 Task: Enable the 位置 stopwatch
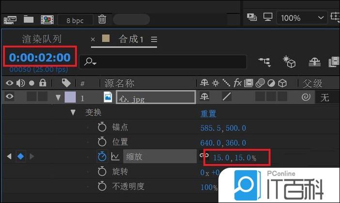tap(102, 142)
